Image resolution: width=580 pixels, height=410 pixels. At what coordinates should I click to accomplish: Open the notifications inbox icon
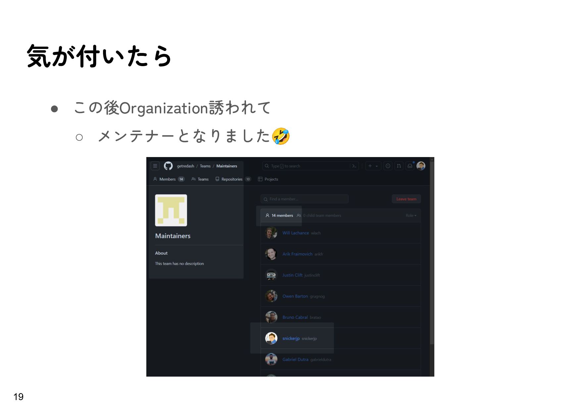tap(410, 166)
